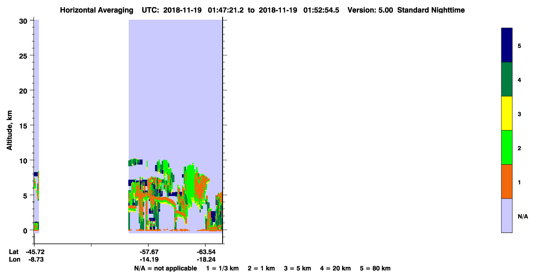Click the legend text 'N/A = not applicable'
This screenshot has width=545, height=280.
click(165, 268)
